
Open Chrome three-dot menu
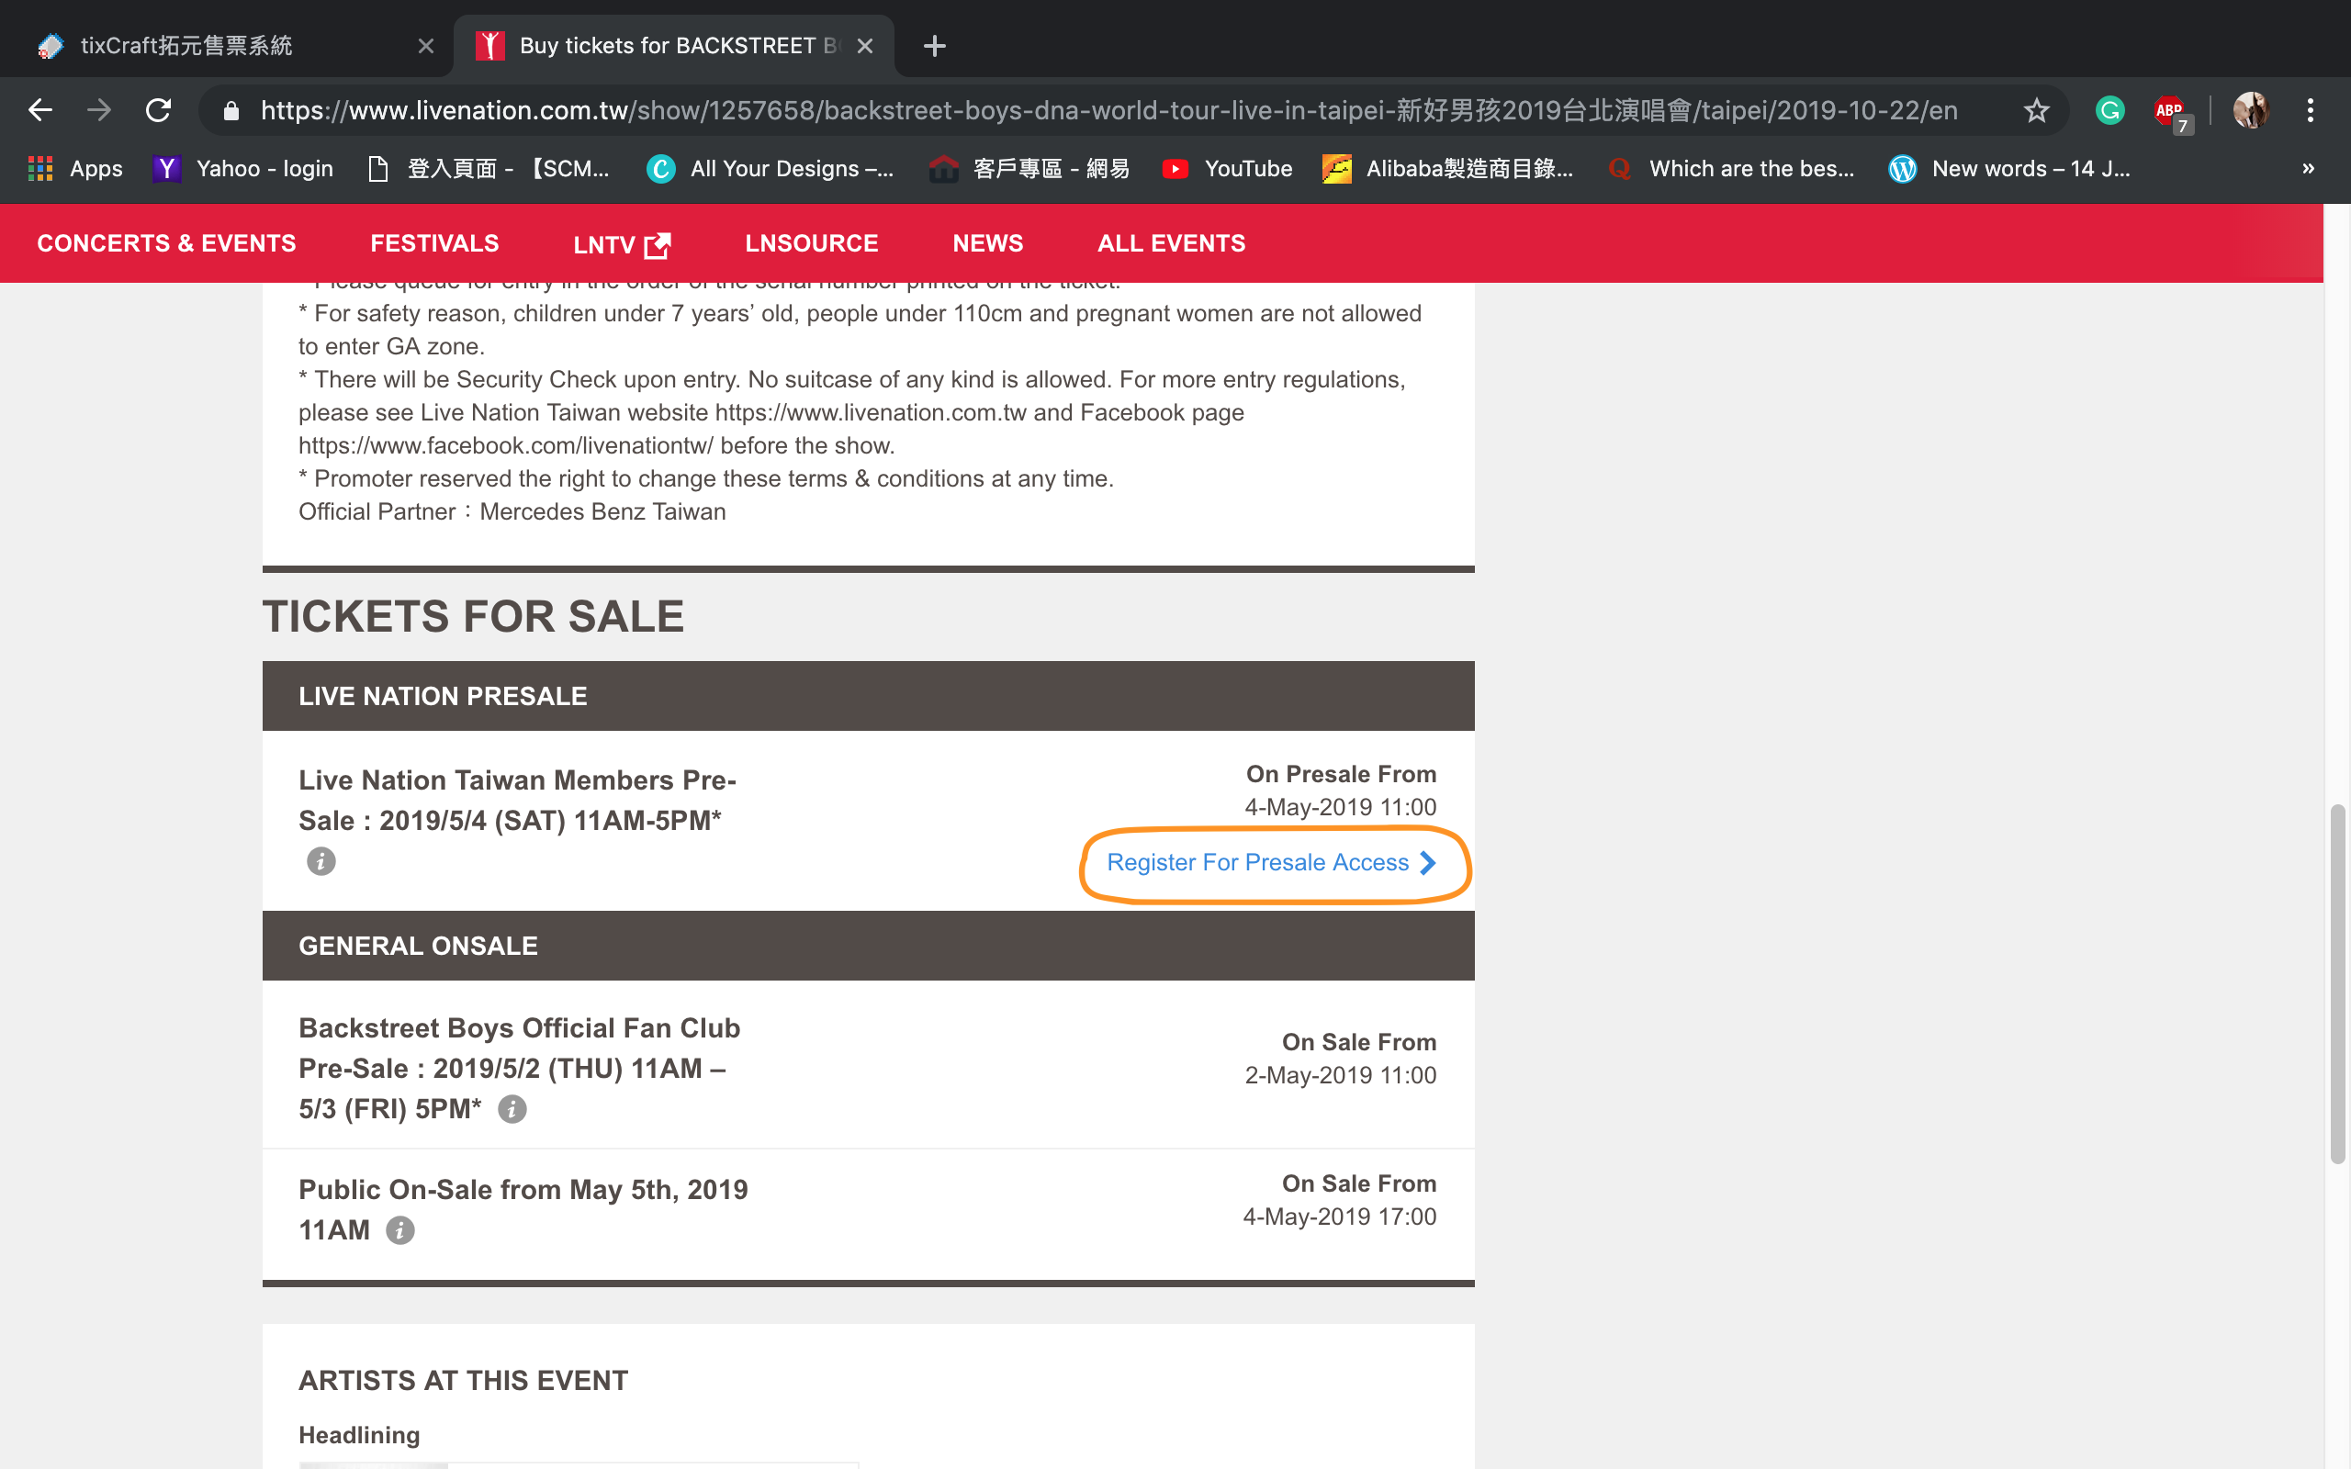2311,111
